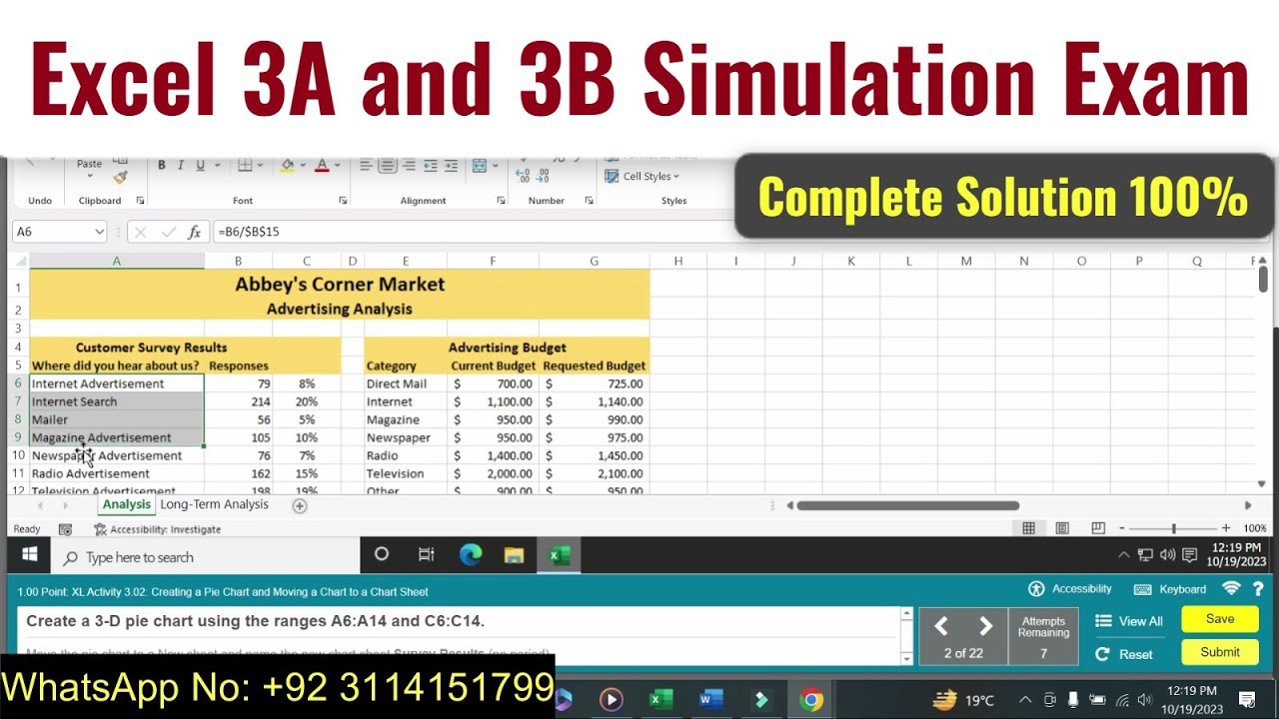This screenshot has height=719, width=1279.
Task: Open Macro recording icon in status bar
Action: [65, 529]
